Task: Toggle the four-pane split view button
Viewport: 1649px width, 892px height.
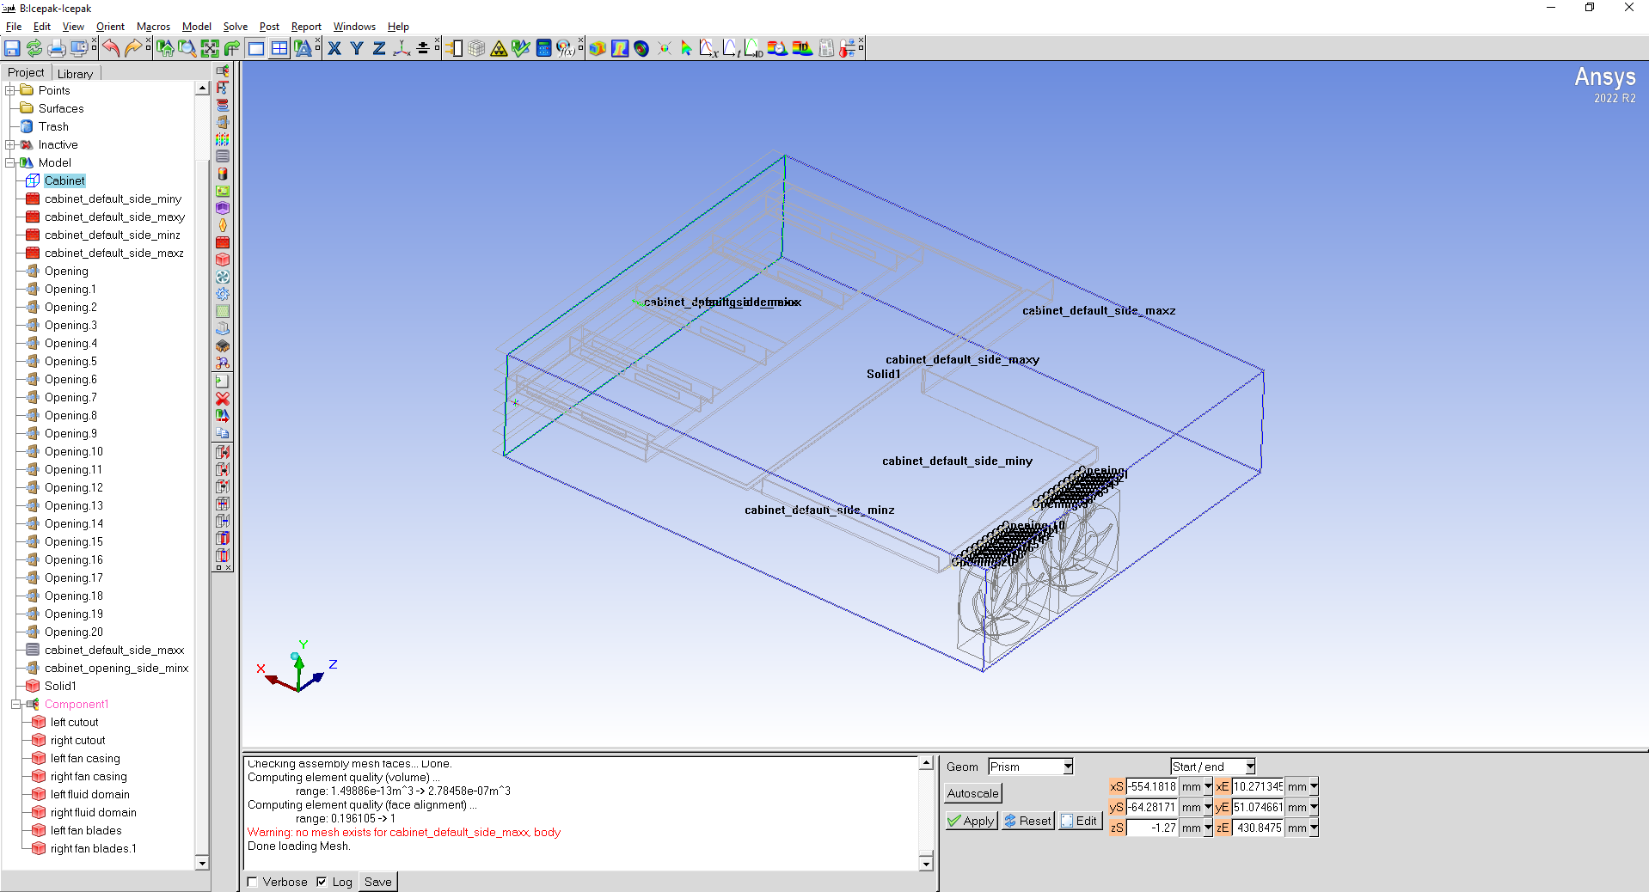Action: (x=279, y=49)
